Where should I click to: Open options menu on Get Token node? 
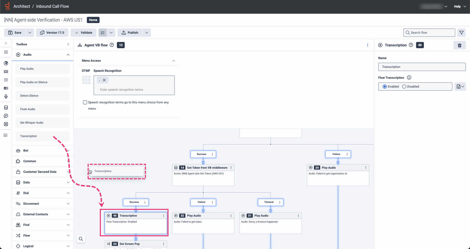(231, 168)
